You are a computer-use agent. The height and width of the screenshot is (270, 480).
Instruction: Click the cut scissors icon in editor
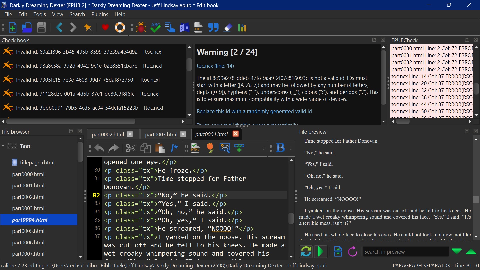131,148
